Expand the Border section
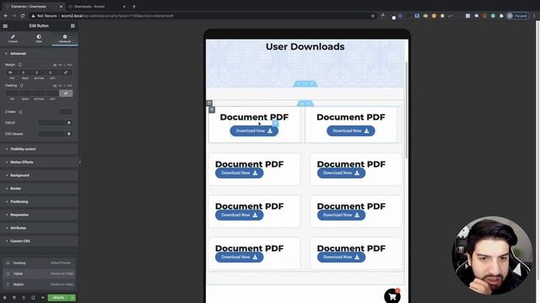This screenshot has height=303, width=540. tap(39, 189)
